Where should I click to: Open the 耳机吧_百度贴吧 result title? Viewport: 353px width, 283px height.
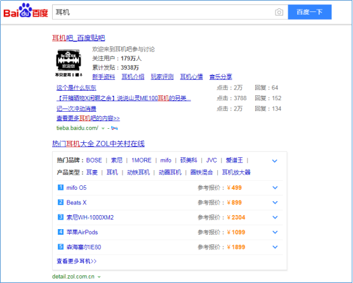tap(79, 38)
